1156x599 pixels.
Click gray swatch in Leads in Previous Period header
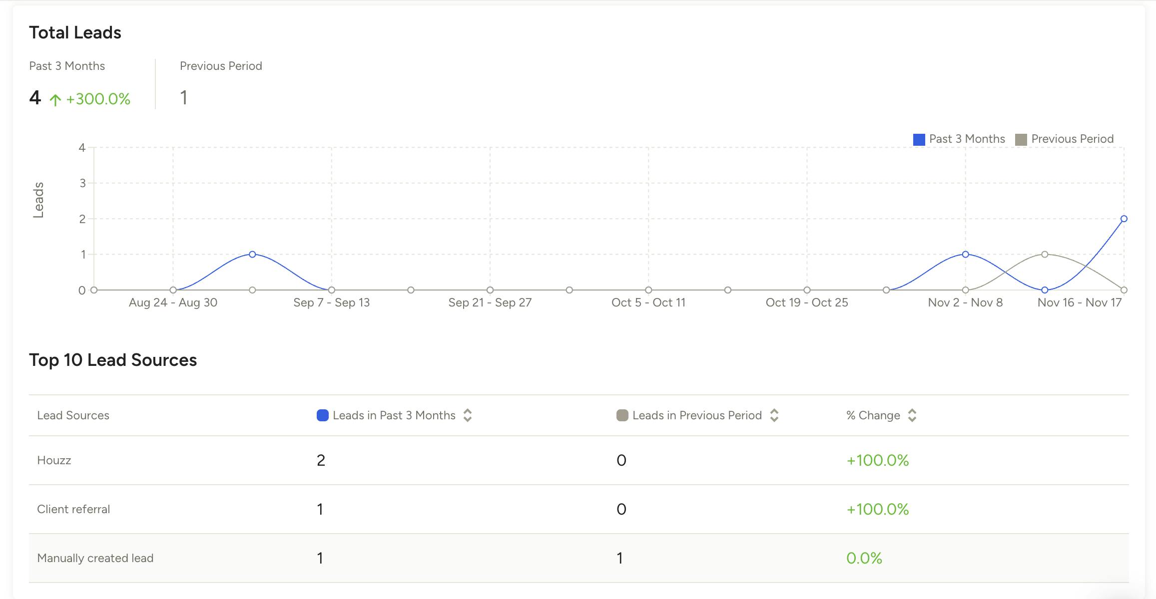pos(622,415)
